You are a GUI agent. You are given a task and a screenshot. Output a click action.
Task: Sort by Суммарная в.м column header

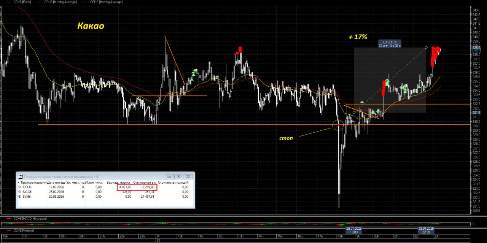coord(144,183)
